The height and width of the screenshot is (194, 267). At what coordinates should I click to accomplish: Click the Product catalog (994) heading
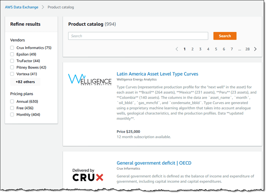click(92, 24)
